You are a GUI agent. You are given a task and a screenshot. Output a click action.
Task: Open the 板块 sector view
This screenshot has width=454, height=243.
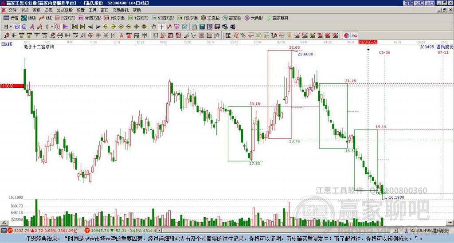pos(28,18)
